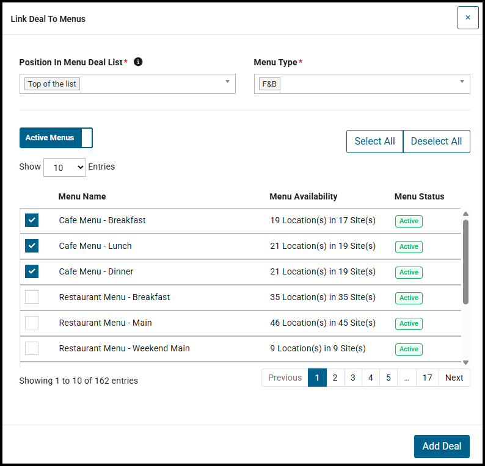This screenshot has height=466, width=485.
Task: Close the Link Deal To Menus dialog
Action: [468, 18]
